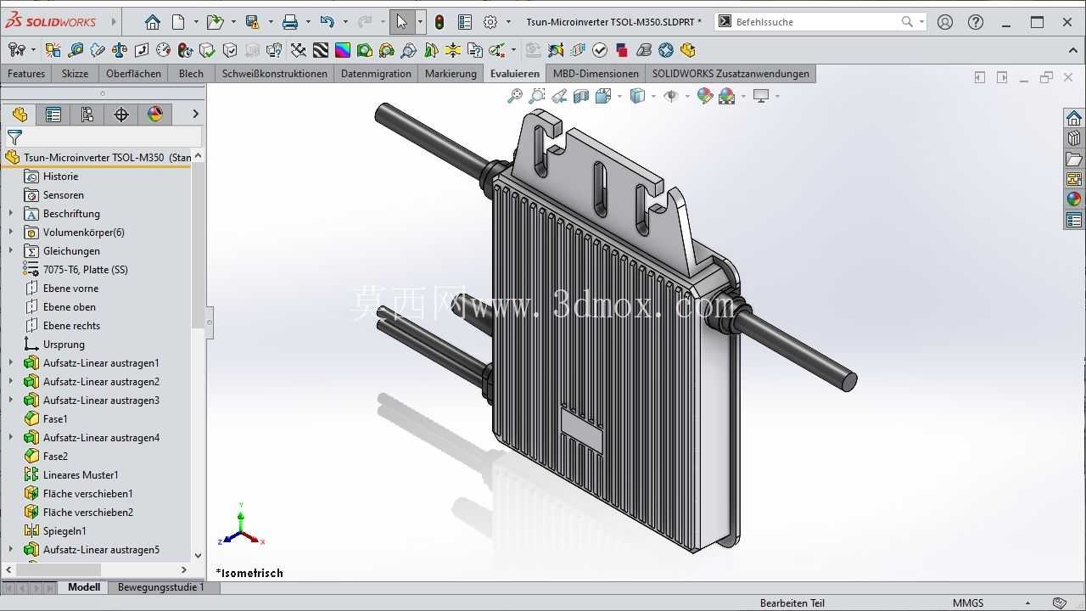Click Previous View icon

click(559, 96)
